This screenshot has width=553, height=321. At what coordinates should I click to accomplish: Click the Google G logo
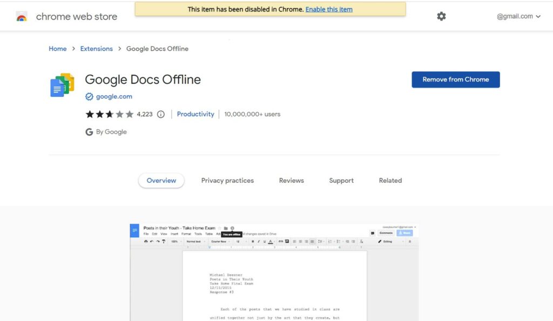89,132
